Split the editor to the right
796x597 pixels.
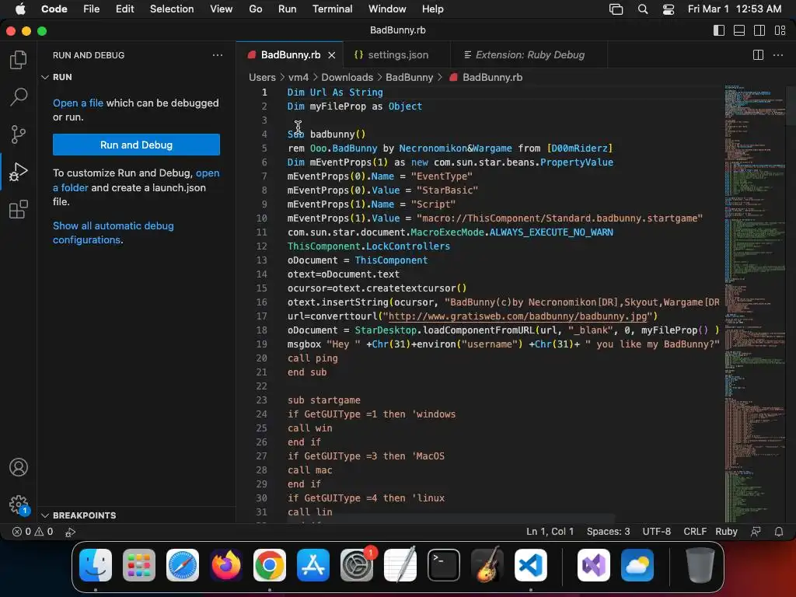(x=758, y=55)
